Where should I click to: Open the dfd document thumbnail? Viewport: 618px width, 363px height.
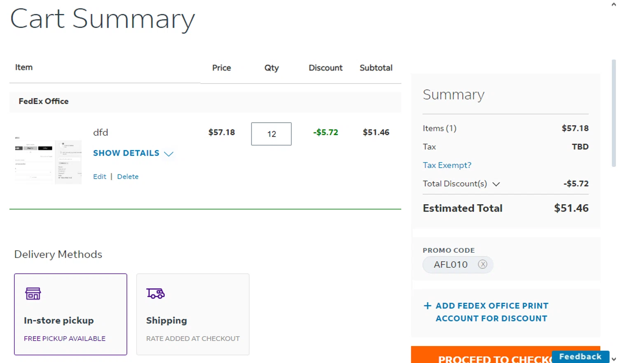click(48, 159)
